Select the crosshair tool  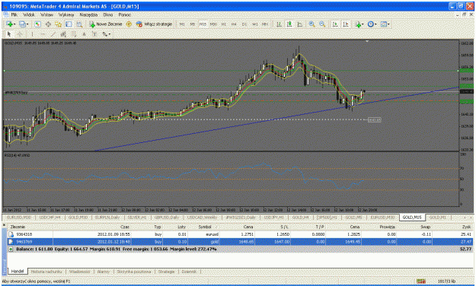pyautogui.click(x=20, y=34)
